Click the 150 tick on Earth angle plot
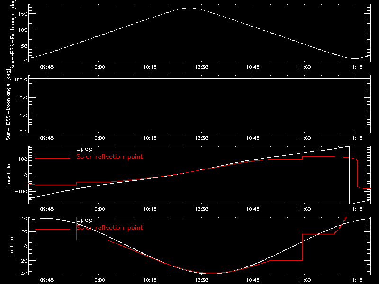This screenshot has width=379, height=284. pyautogui.click(x=23, y=14)
